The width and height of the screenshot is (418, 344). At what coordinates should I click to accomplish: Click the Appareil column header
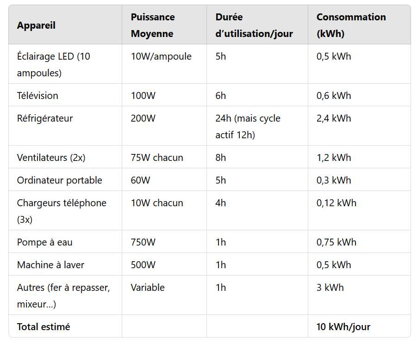click(x=36, y=25)
